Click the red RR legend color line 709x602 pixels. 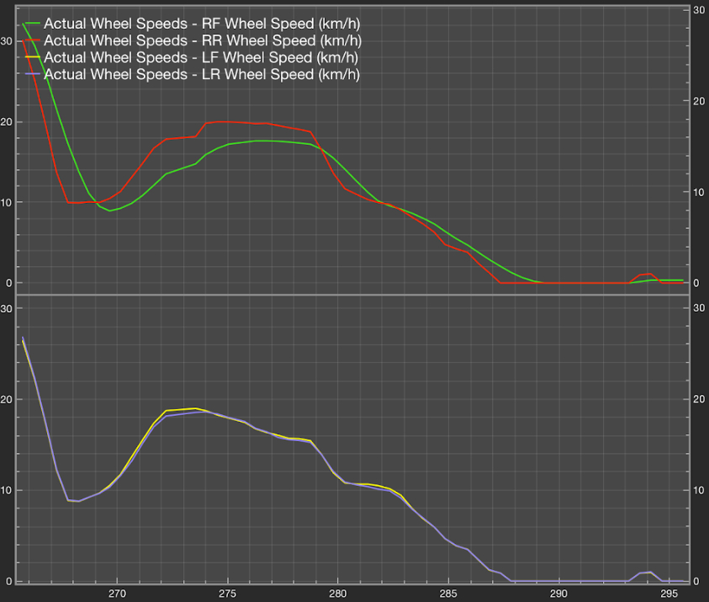33,40
